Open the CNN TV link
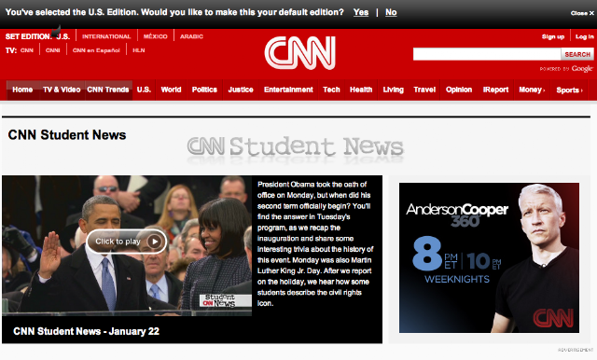 [x=27, y=50]
